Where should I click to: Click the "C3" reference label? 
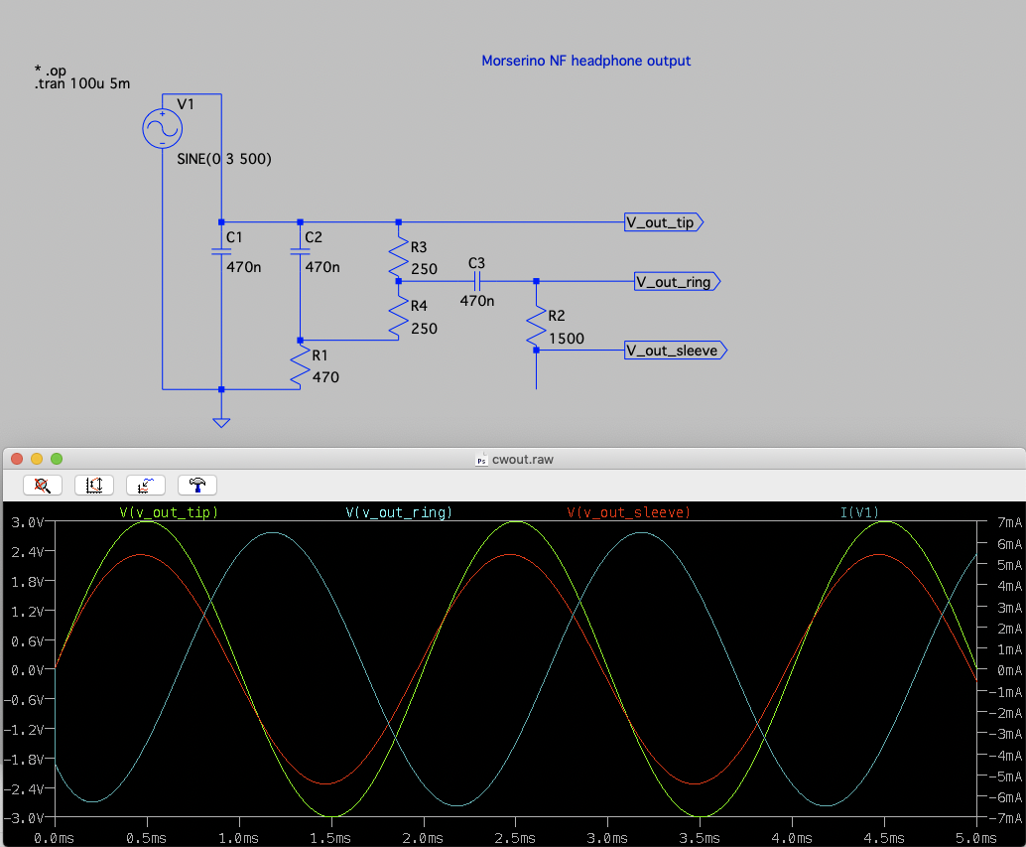coord(476,263)
